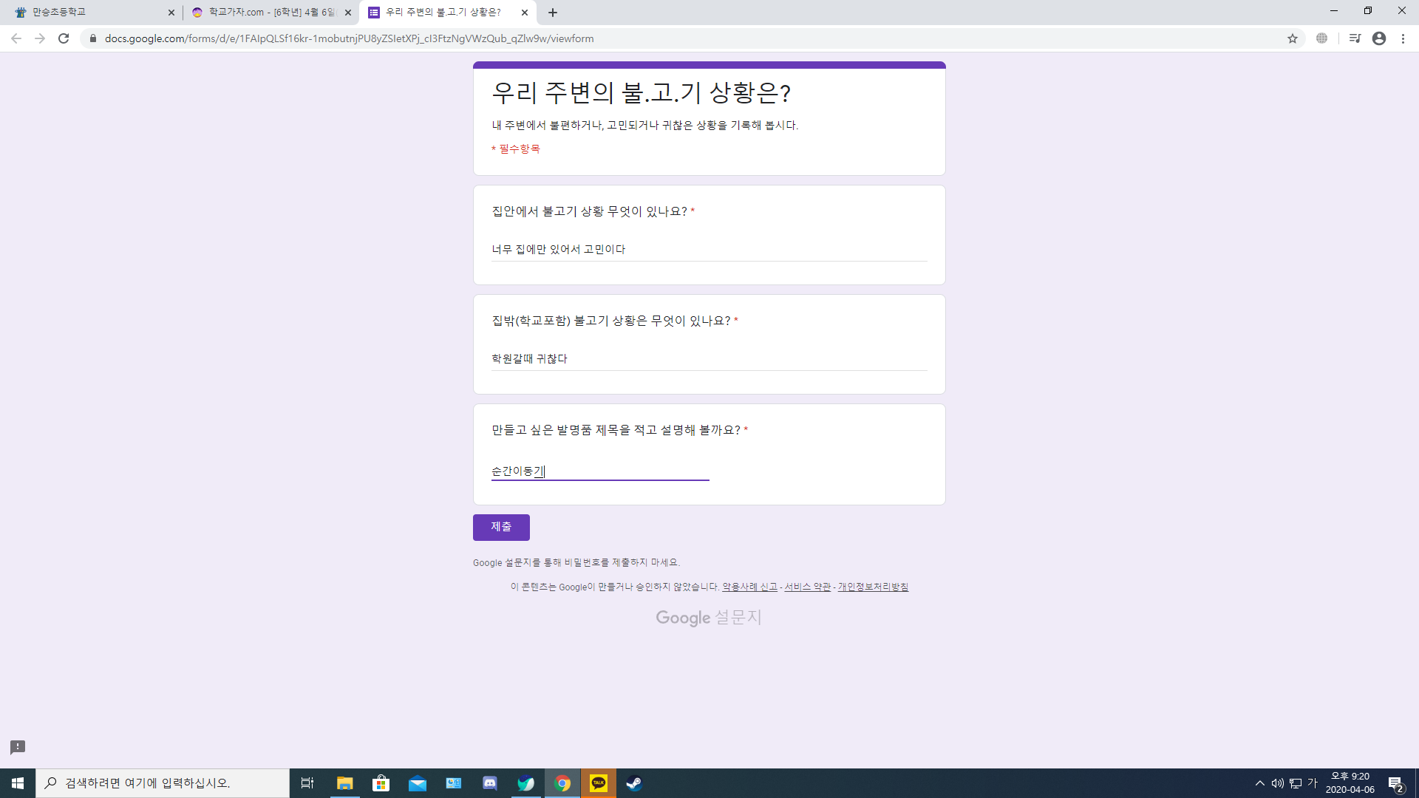Open Task View on taskbar
Viewport: 1419px width, 798px height.
point(307,783)
